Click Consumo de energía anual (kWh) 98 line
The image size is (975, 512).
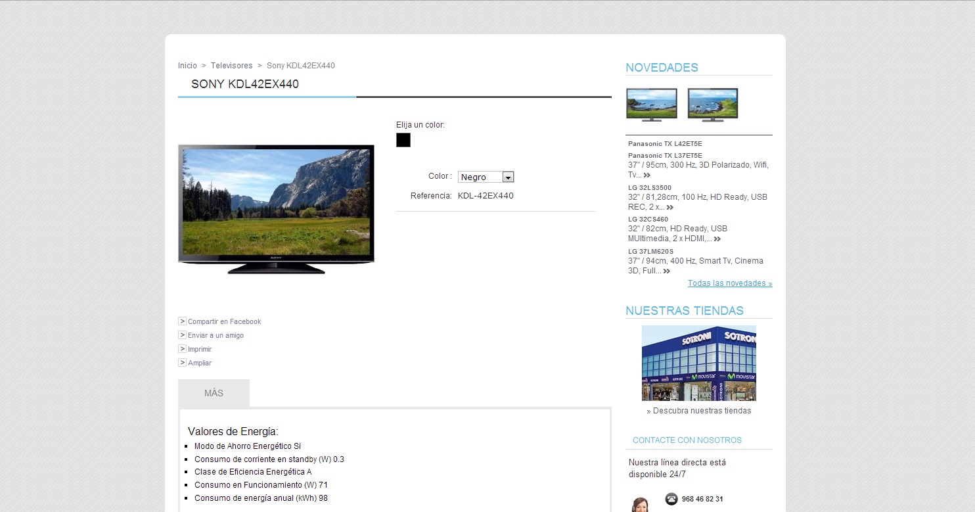click(261, 498)
